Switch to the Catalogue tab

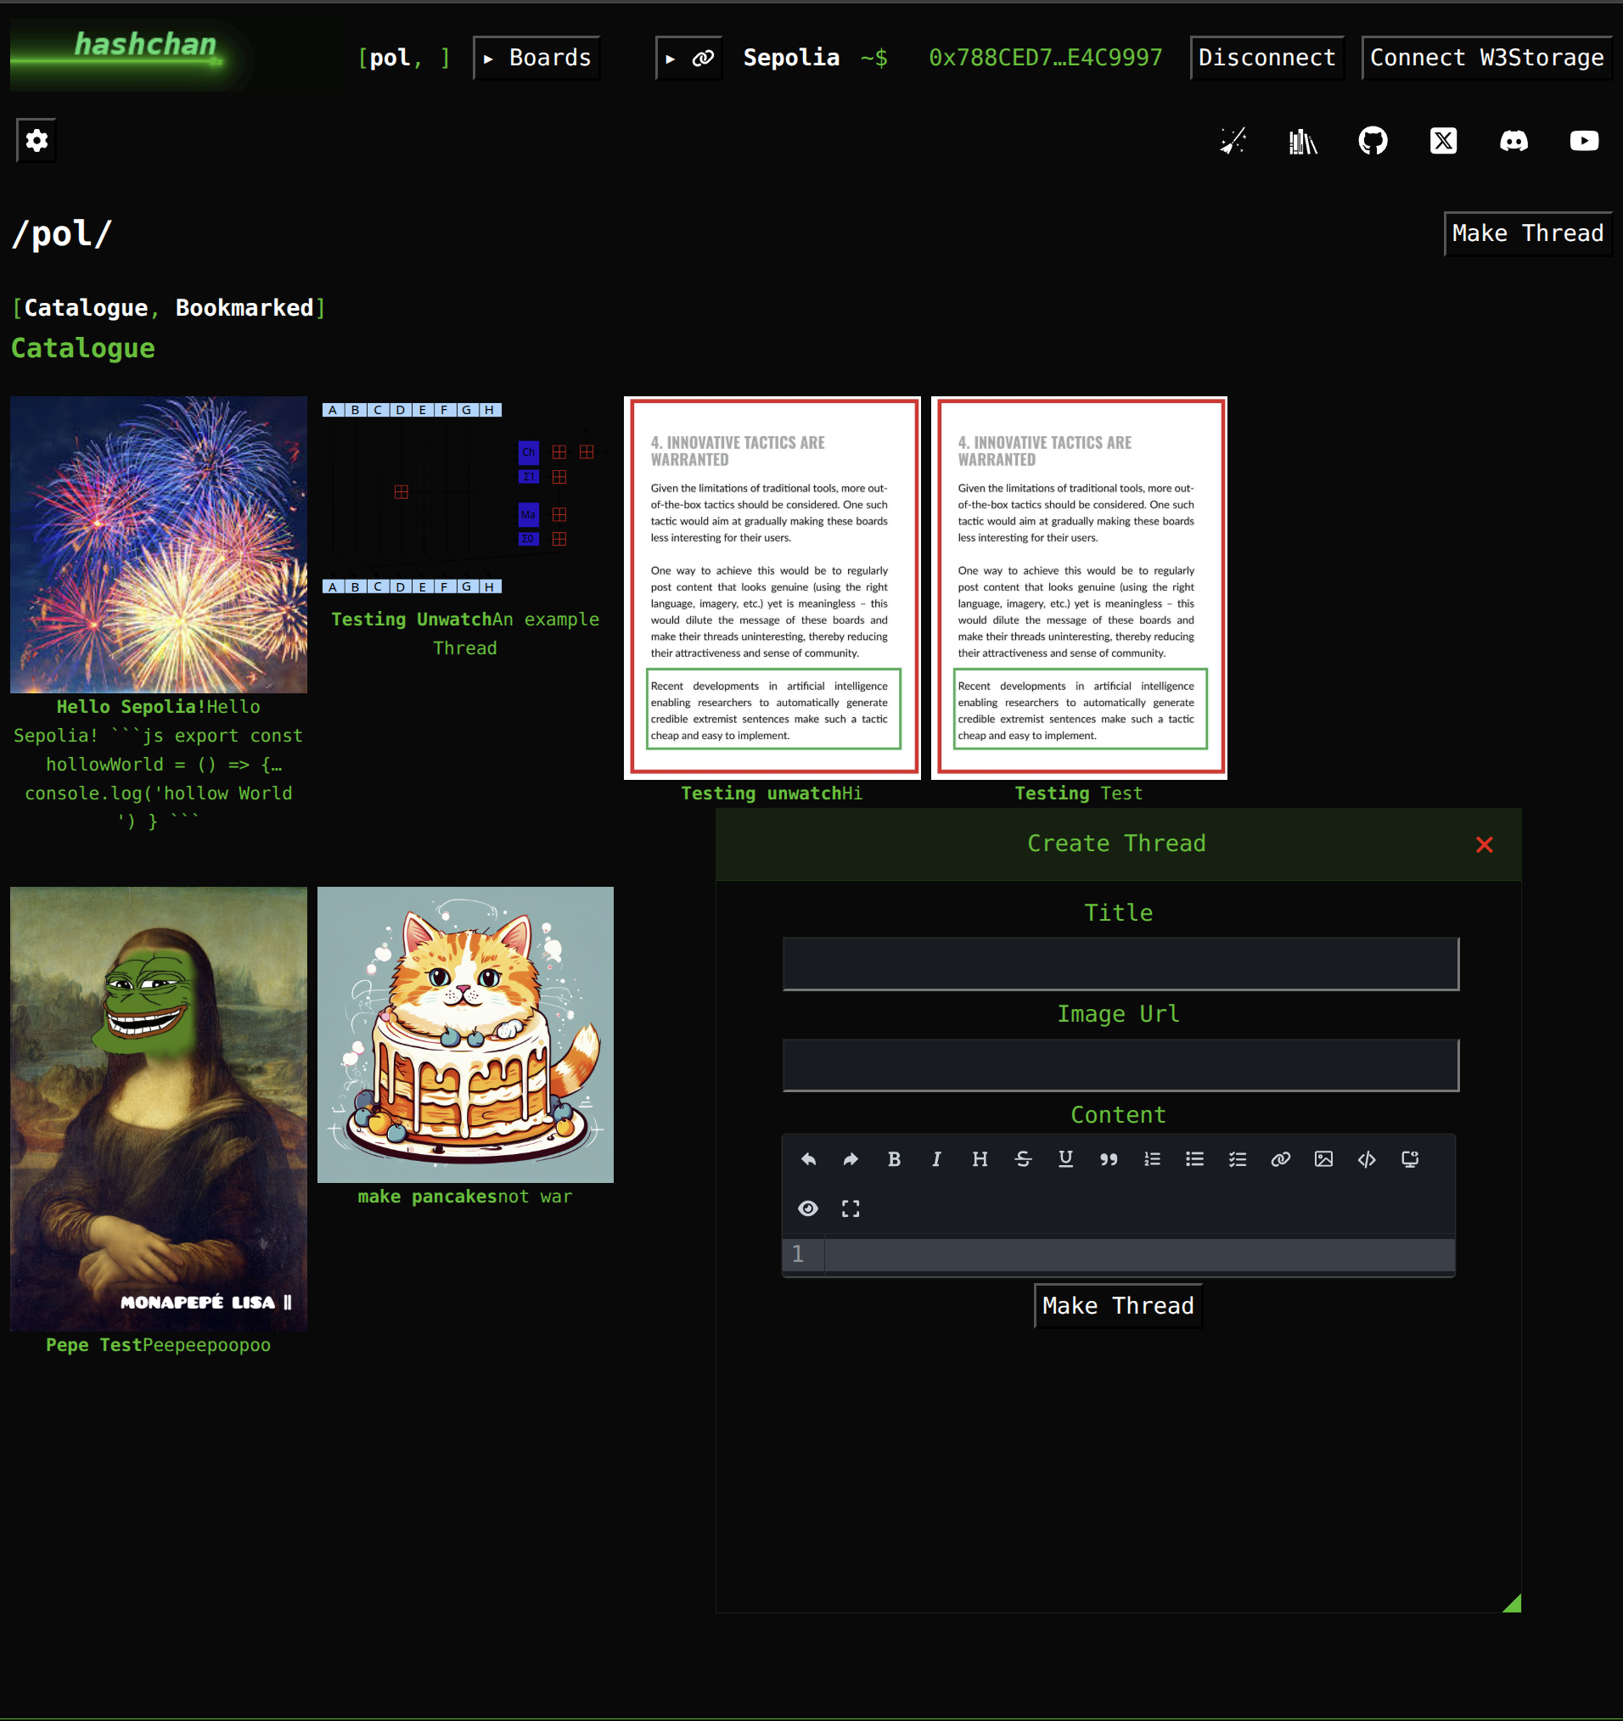click(86, 308)
